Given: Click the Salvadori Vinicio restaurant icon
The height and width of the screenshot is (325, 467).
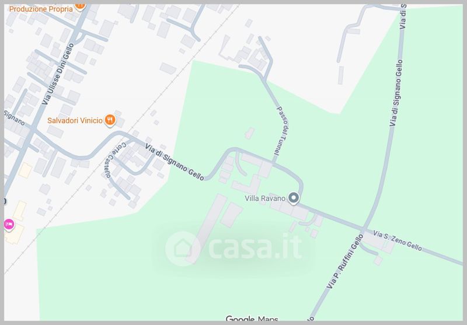Looking at the screenshot, I should click(x=110, y=121).
